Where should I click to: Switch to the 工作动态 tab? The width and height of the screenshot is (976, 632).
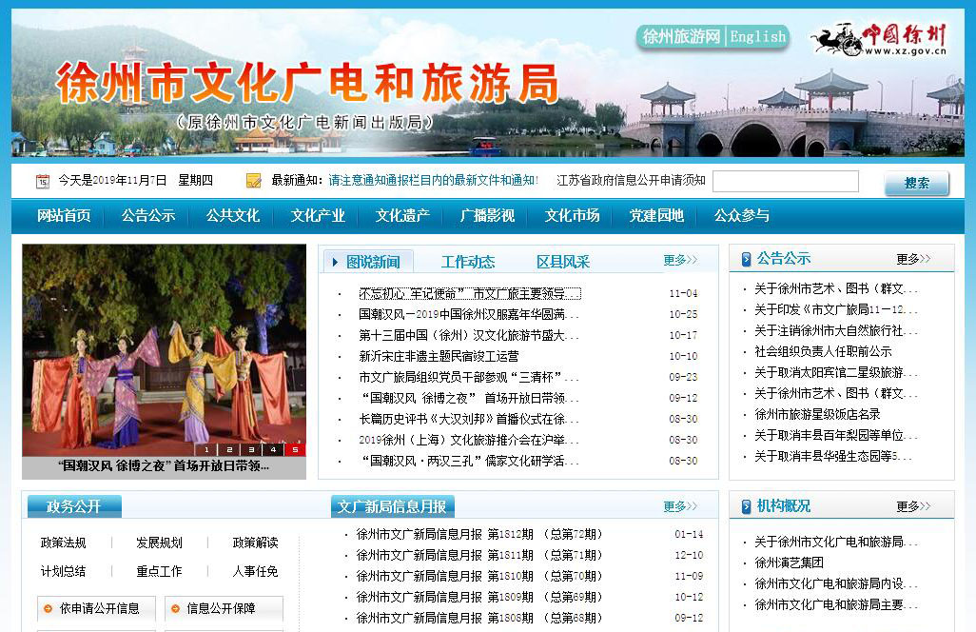point(468,262)
